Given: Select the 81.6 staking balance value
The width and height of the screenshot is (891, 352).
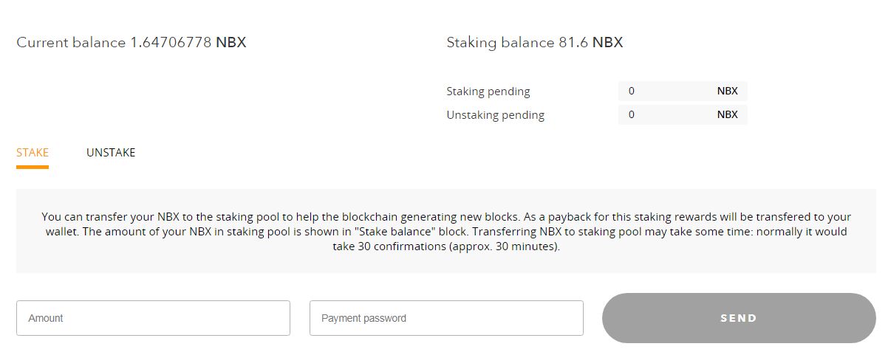Looking at the screenshot, I should point(573,43).
